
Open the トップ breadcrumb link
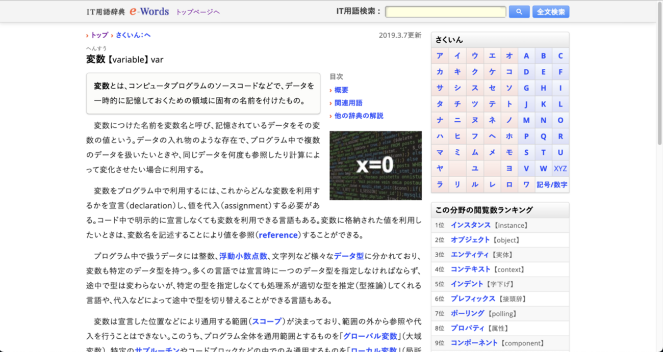tap(99, 35)
